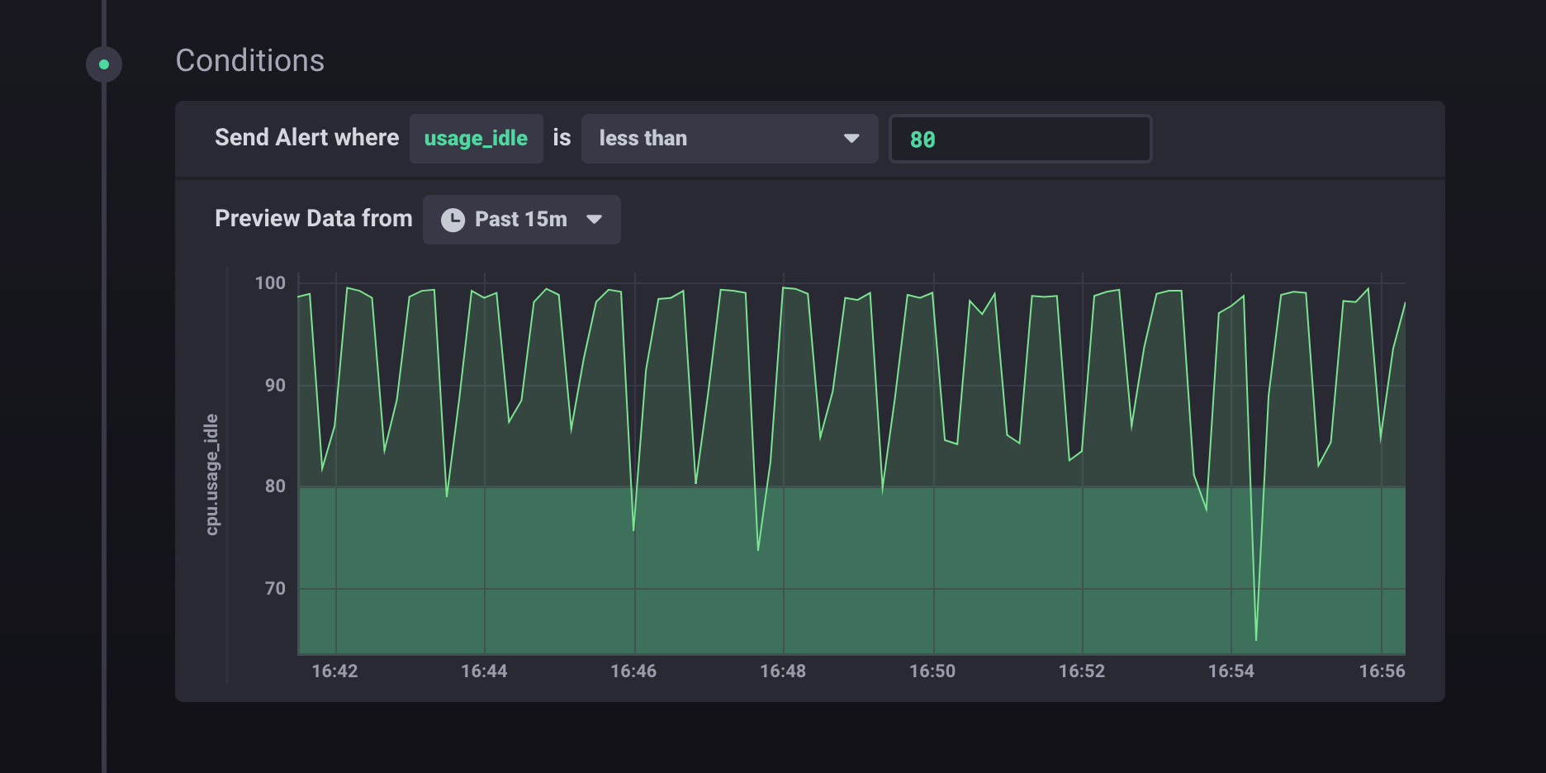Click the clock icon in the Past 15m selector
The width and height of the screenshot is (1546, 773).
click(453, 220)
